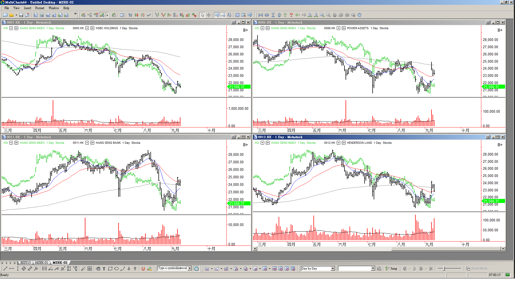Viewport: 515px width, 283px height.
Task: Click the Zoom In magnifier icon
Action: [x=322, y=15]
